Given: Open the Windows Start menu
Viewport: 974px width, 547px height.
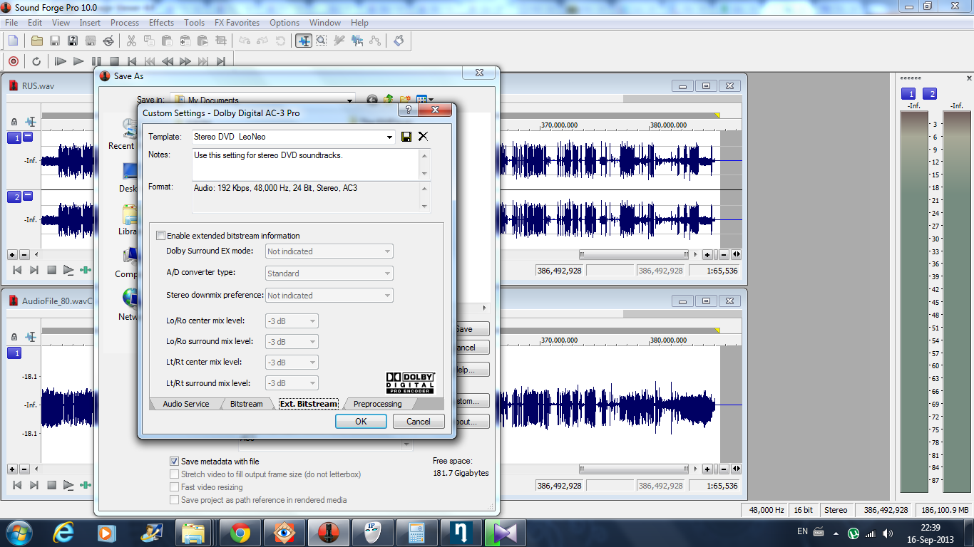Looking at the screenshot, I should click(x=19, y=532).
